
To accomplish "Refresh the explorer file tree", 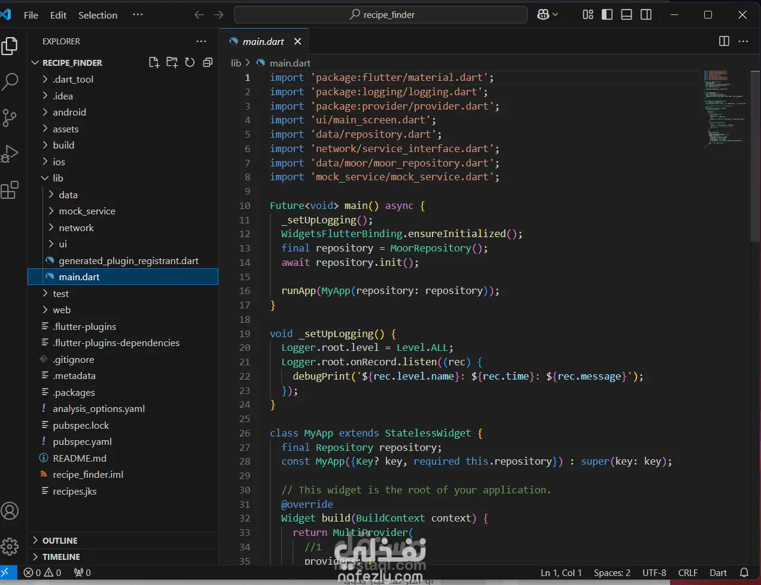I will coord(190,62).
